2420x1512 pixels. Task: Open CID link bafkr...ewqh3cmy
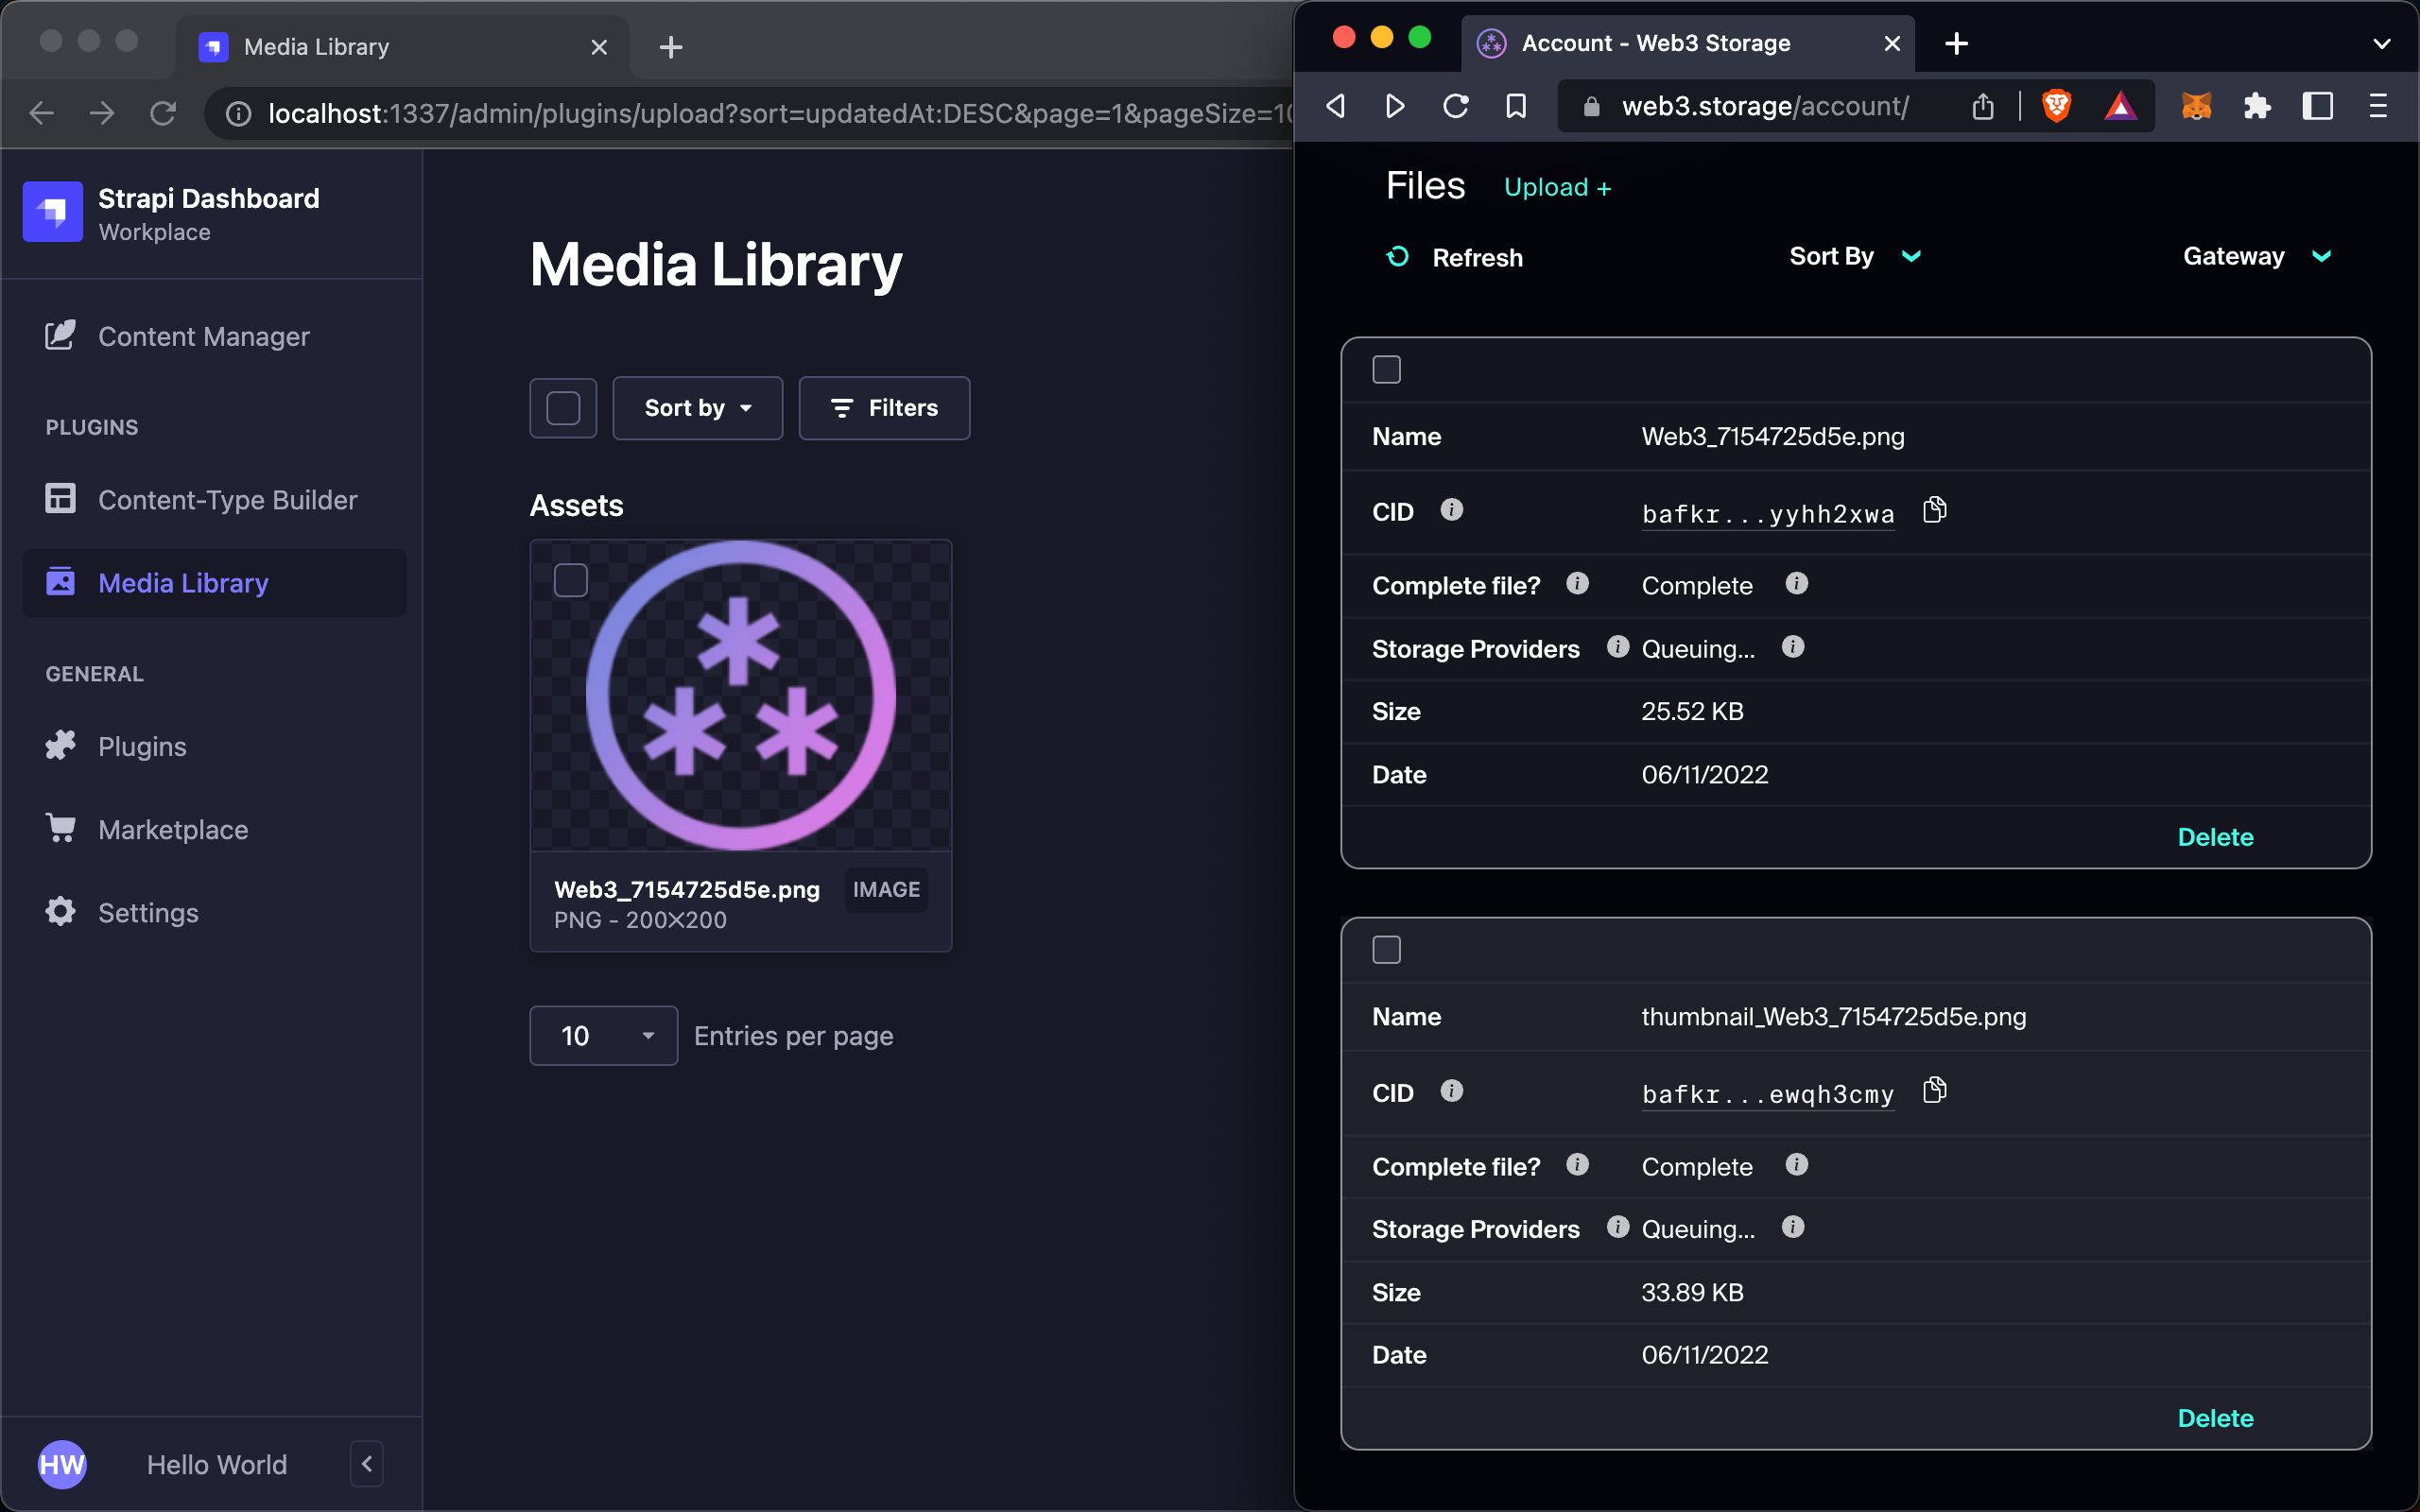(1767, 1094)
